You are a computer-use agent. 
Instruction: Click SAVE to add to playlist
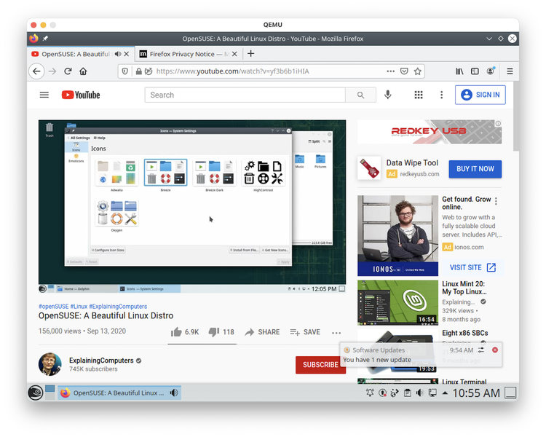point(305,332)
